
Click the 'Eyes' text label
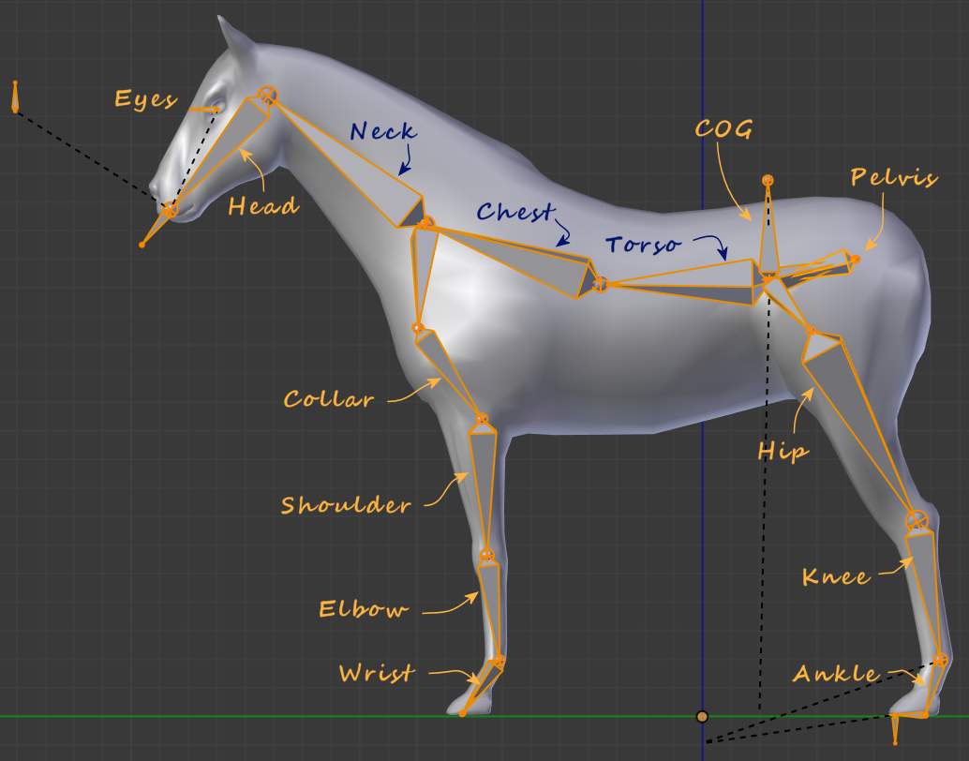(145, 99)
